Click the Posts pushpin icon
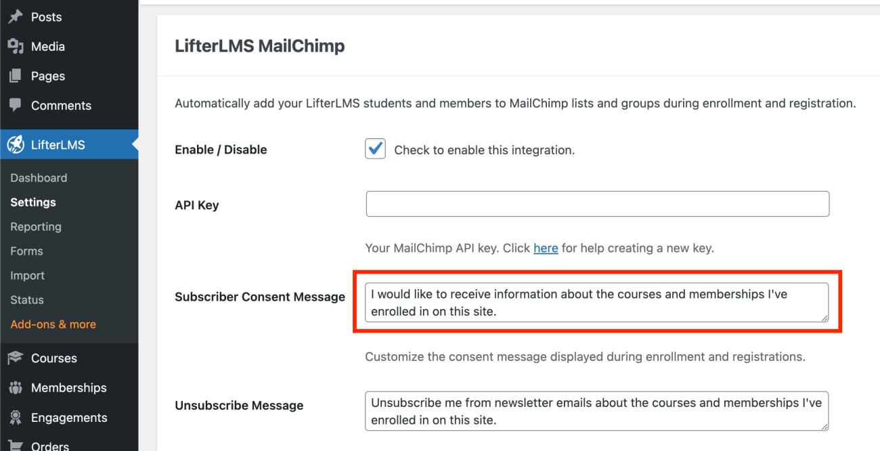The image size is (880, 451). click(15, 17)
